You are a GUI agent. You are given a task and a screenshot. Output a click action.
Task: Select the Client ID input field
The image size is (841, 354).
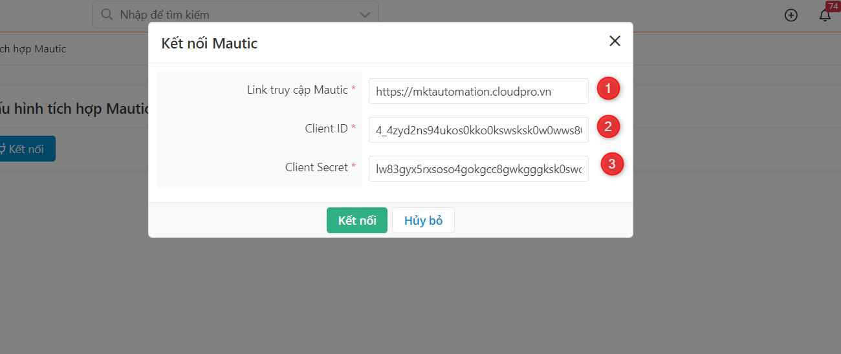[479, 129]
